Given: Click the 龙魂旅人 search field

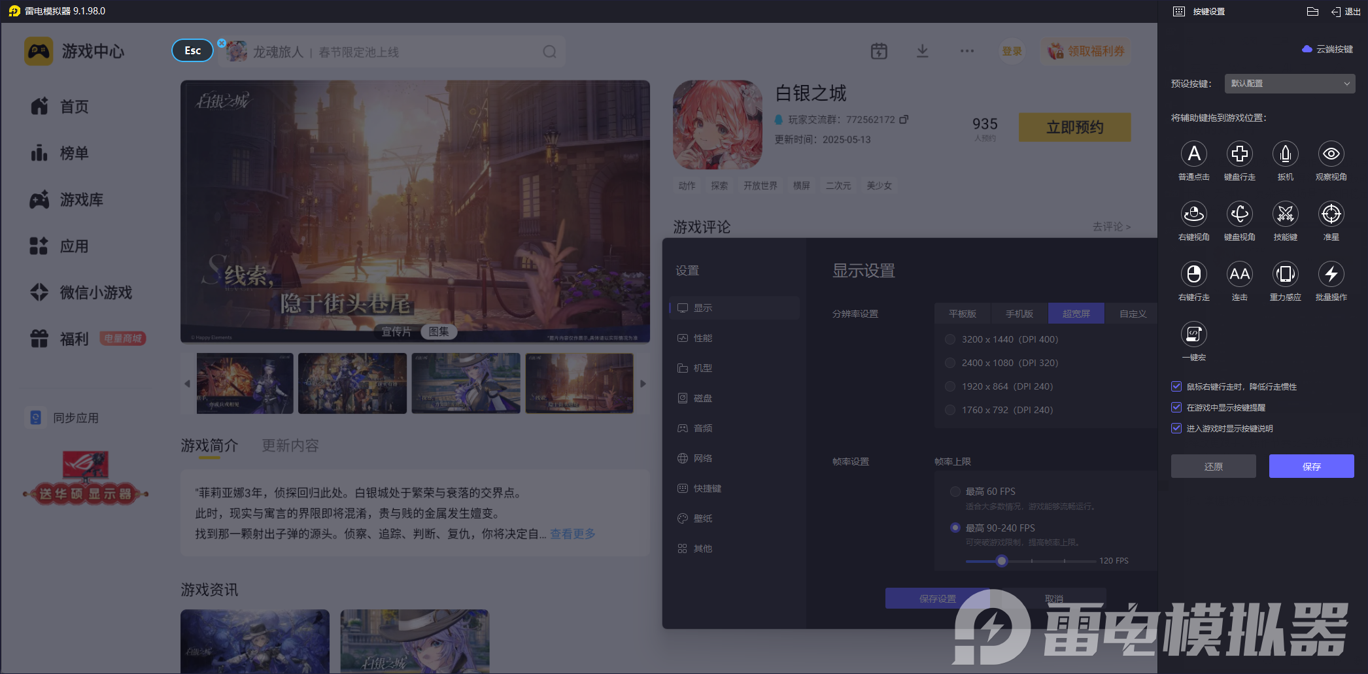Looking at the screenshot, I should (392, 52).
